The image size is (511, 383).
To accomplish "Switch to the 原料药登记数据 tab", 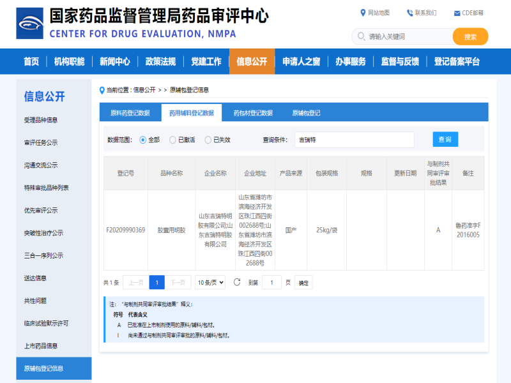I will [131, 112].
